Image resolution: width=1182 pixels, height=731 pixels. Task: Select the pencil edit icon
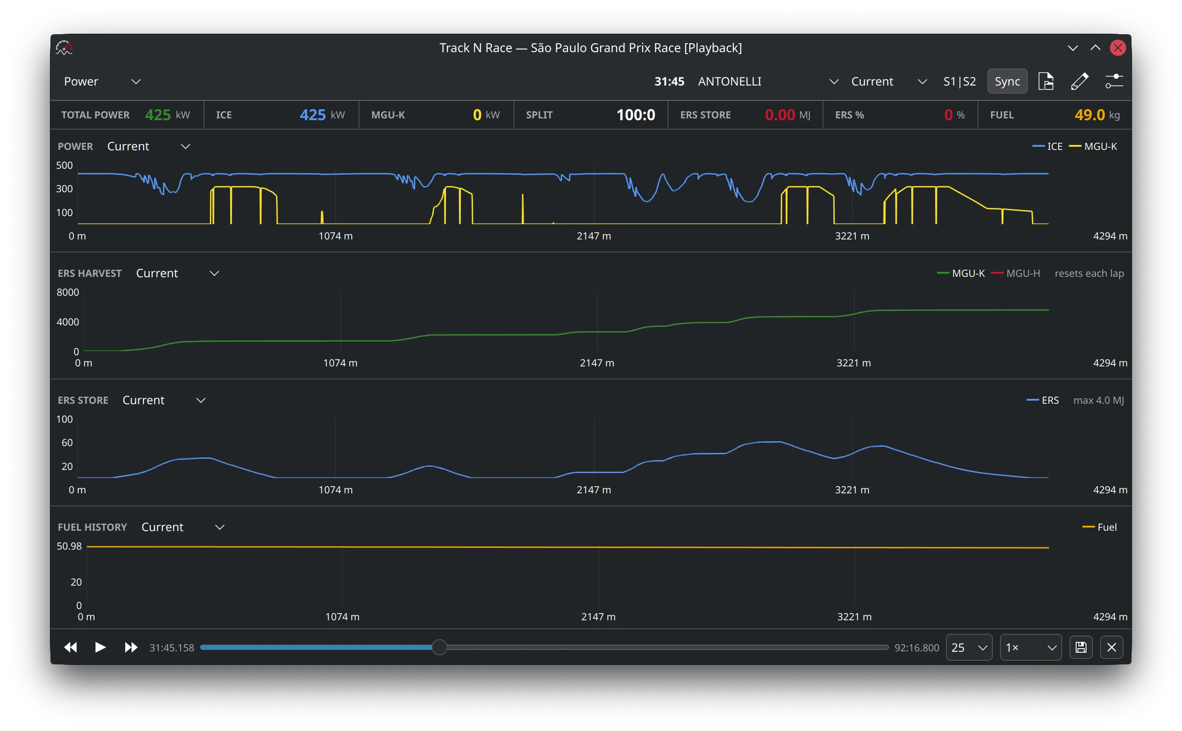coord(1079,81)
